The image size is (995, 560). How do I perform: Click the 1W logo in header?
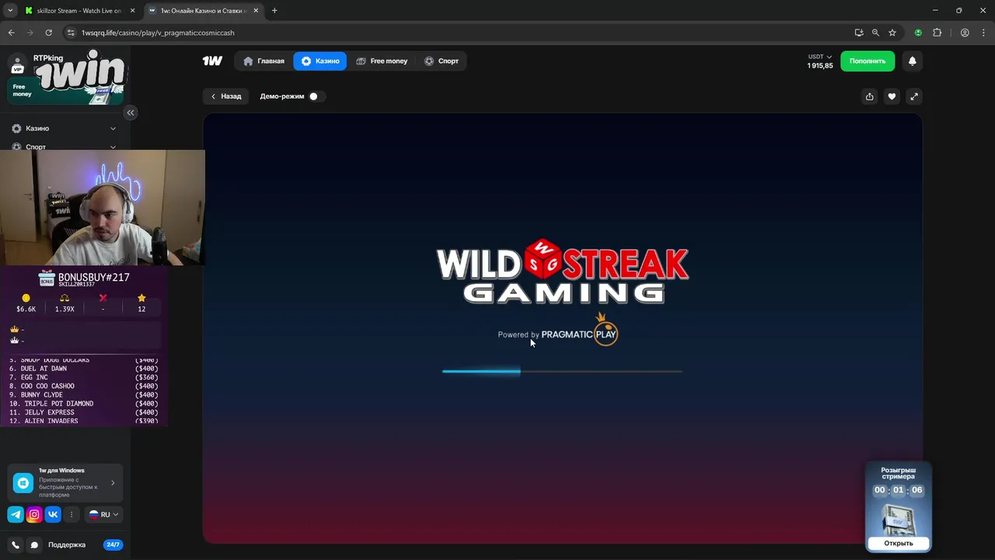(x=212, y=61)
